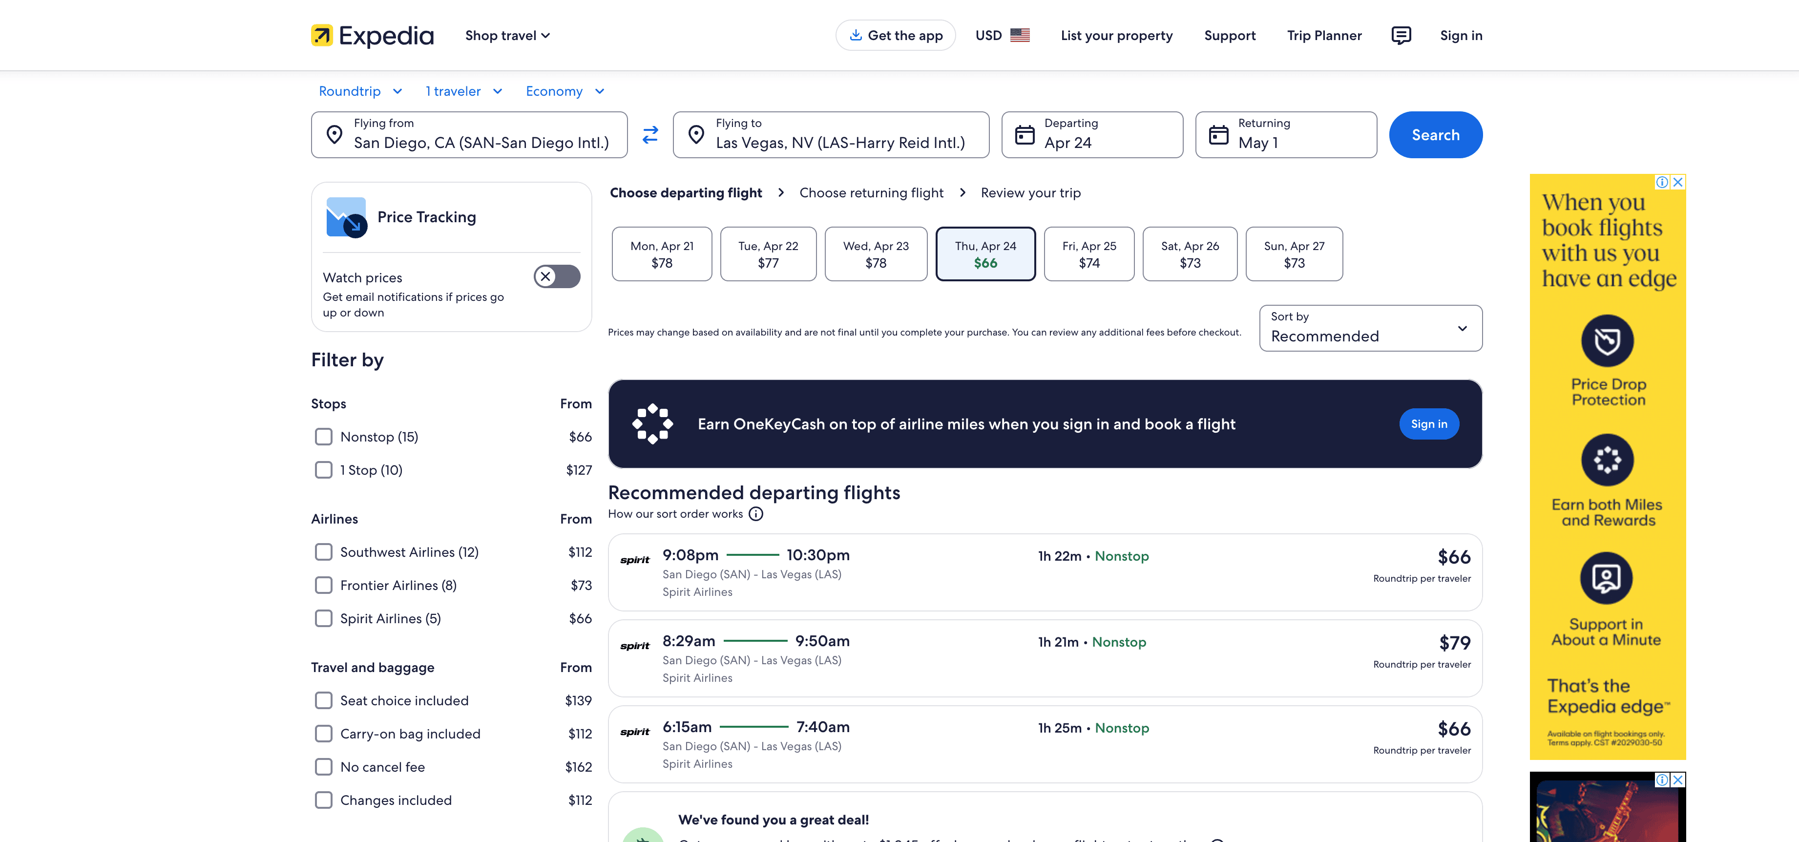Enable the Watch prices toggle

557,277
